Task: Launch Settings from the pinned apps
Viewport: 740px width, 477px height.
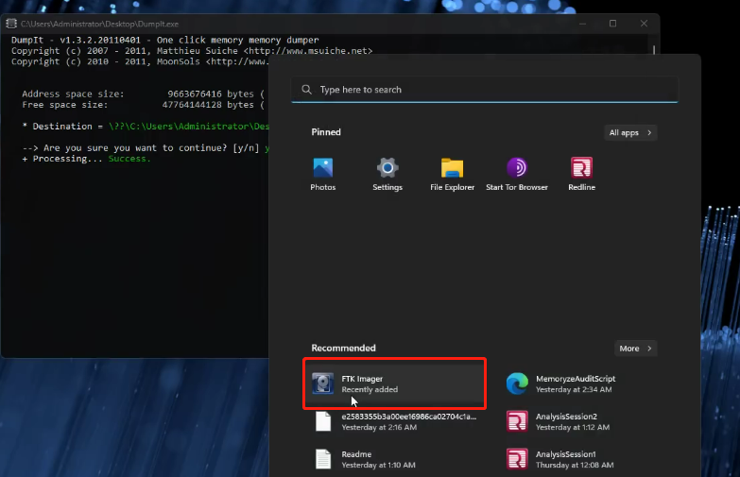Action: pos(387,174)
